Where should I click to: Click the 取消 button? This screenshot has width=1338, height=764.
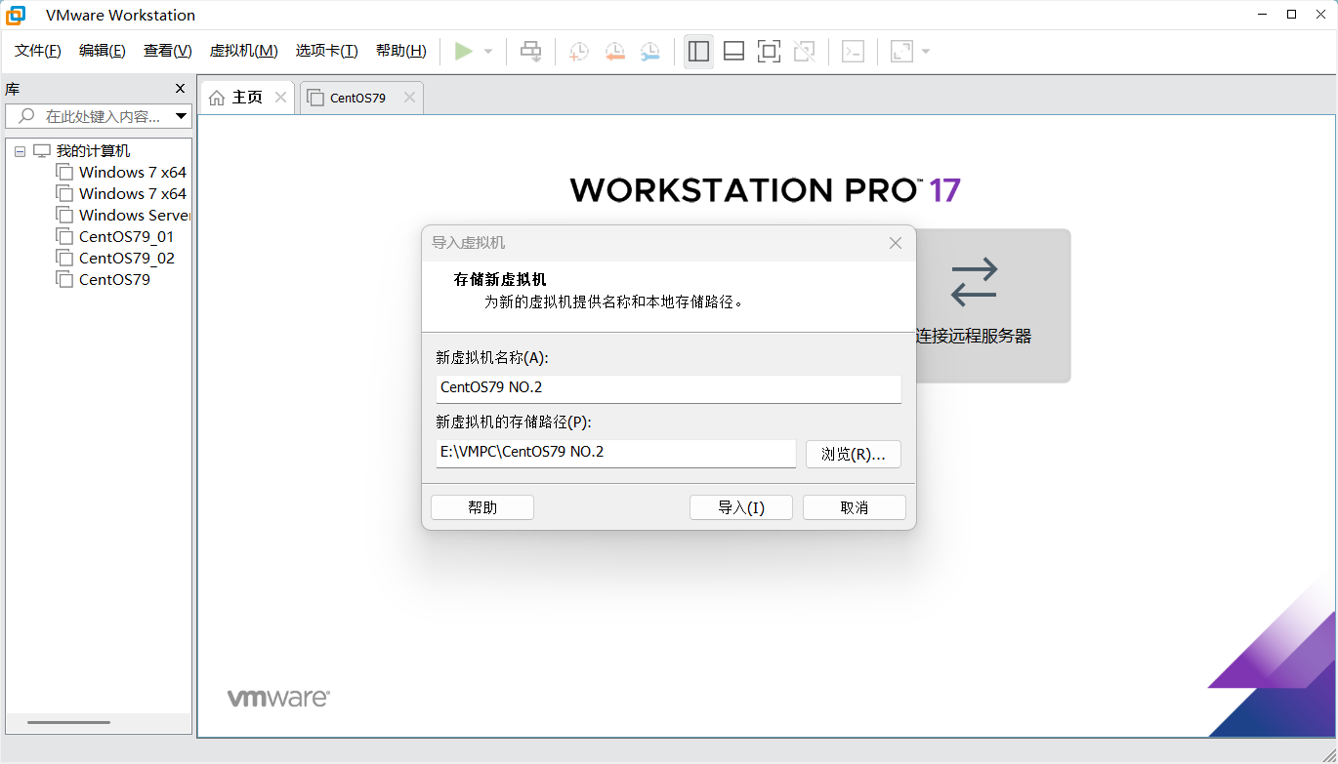coord(855,507)
